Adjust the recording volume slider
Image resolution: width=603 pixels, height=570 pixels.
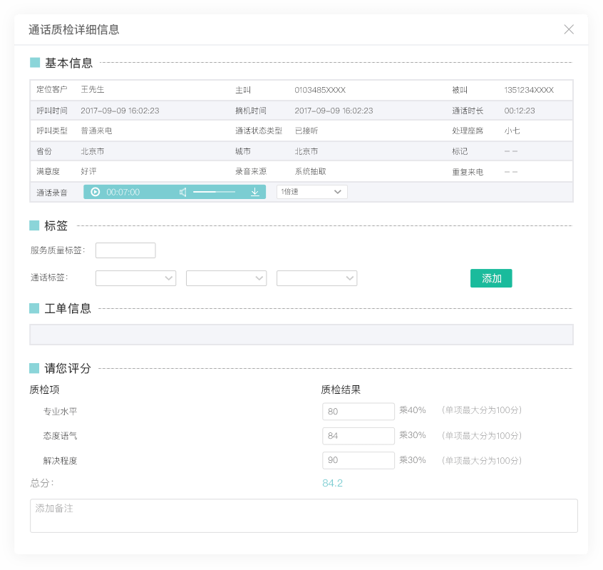coord(214,192)
